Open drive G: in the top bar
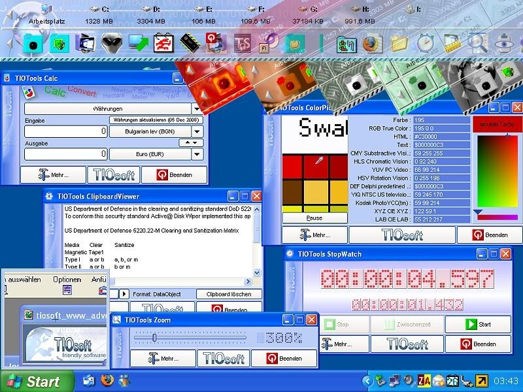This screenshot has height=392, width=523. (307, 15)
